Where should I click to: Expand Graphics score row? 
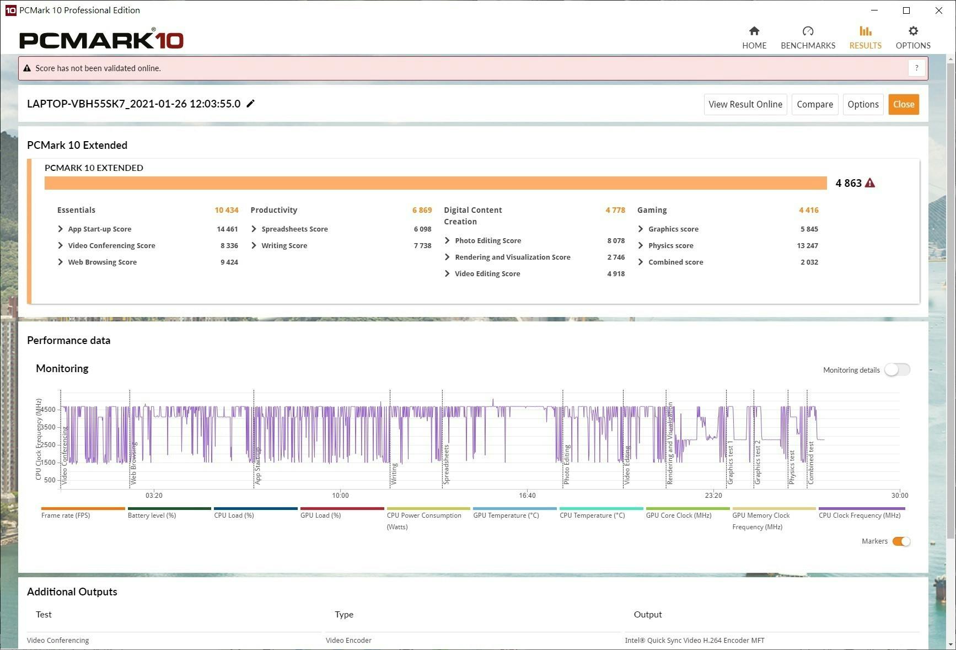[641, 229]
